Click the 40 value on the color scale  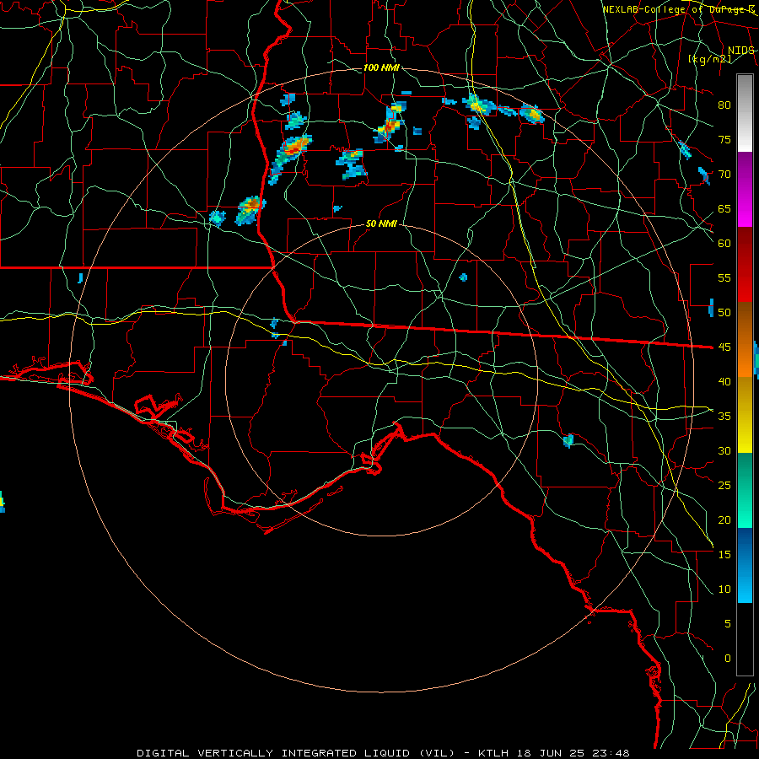coord(724,381)
